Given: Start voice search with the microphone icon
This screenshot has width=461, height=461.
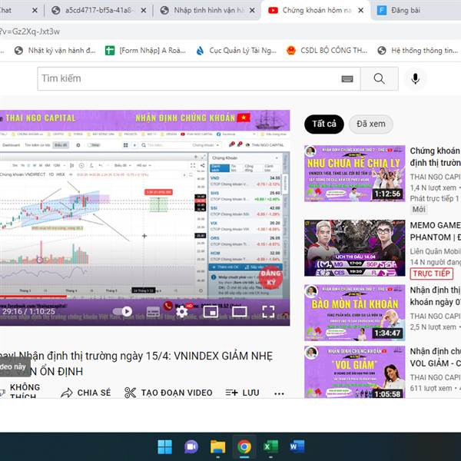Looking at the screenshot, I should click(x=415, y=79).
